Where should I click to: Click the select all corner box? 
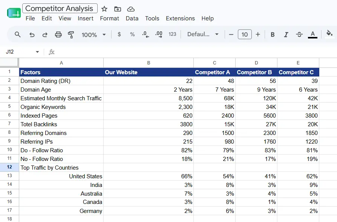[9, 62]
